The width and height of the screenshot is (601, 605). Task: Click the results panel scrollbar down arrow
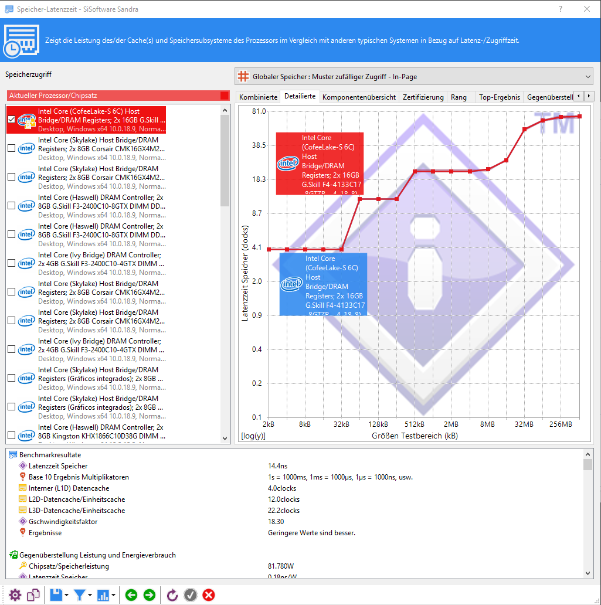coord(588,573)
